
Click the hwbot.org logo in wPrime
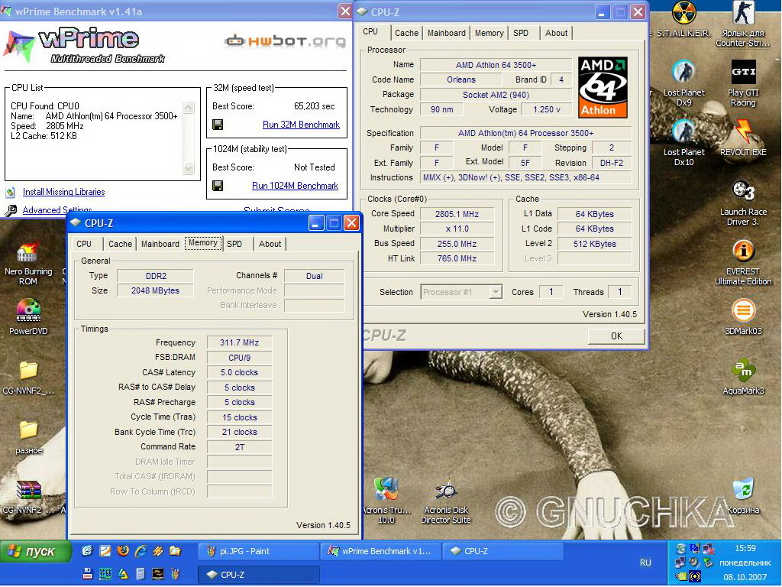tap(285, 41)
